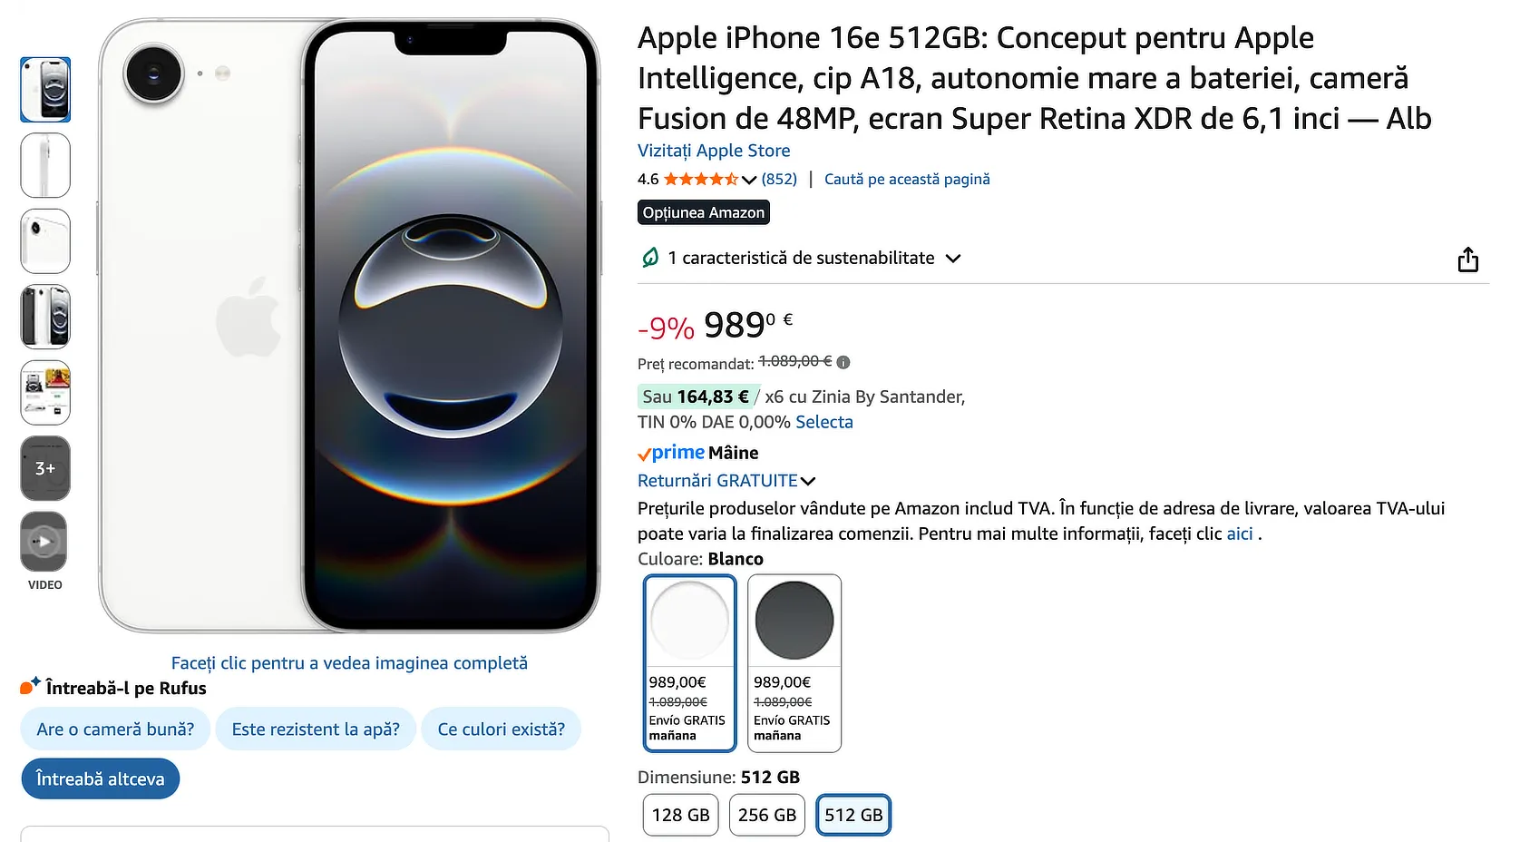Ask Rufus "Este rezistent la apă?"
The width and height of the screenshot is (1520, 842).
(x=316, y=729)
